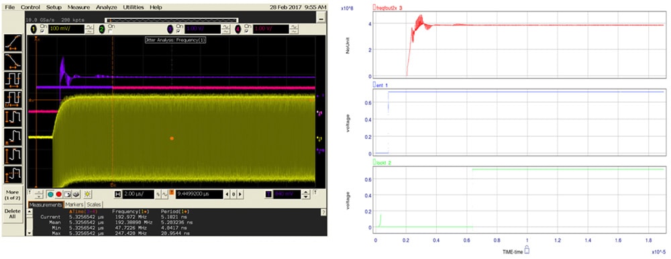This screenshot has width=671, height=259.
Task: Click the More (1 of 2) button
Action: tap(13, 195)
